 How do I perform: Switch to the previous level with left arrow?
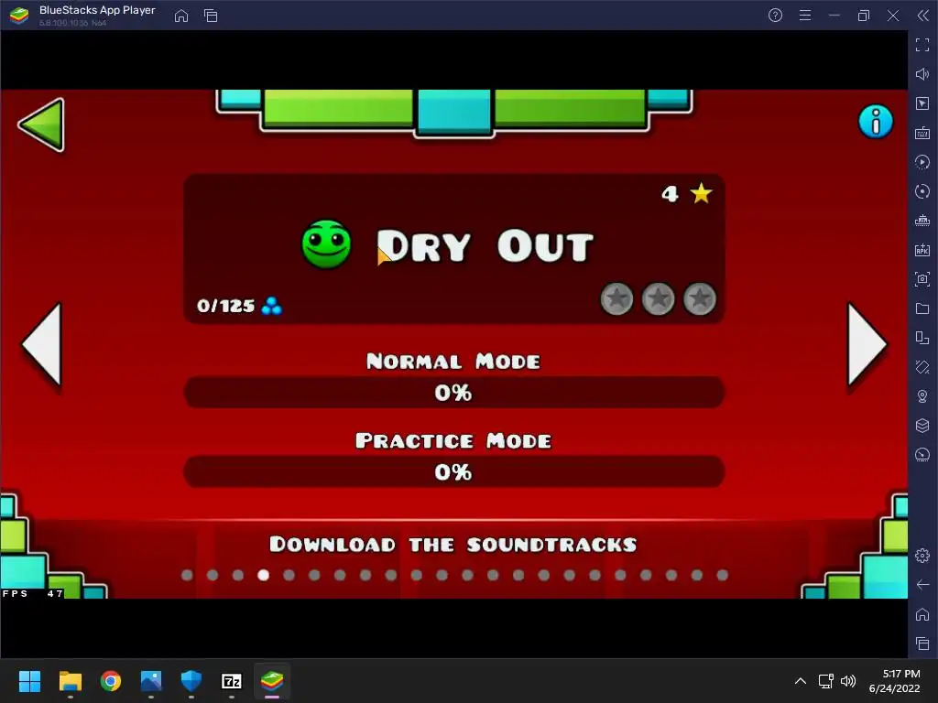[x=42, y=344]
